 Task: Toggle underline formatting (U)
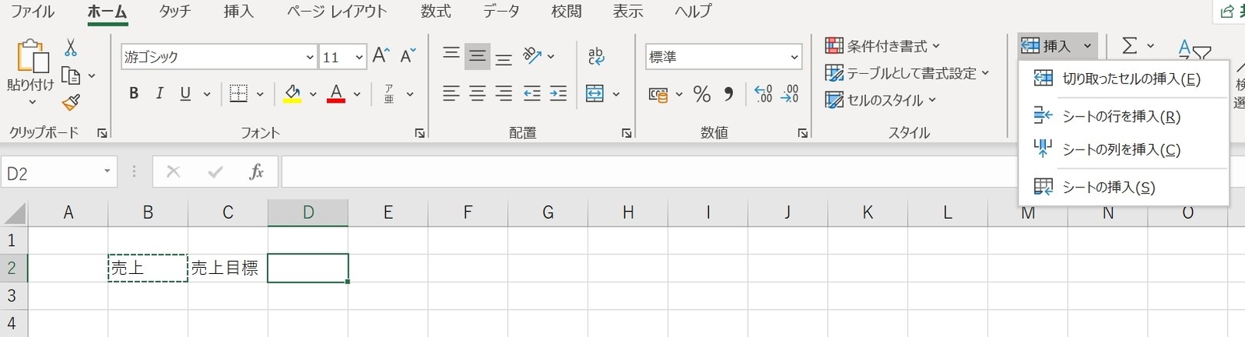point(185,94)
